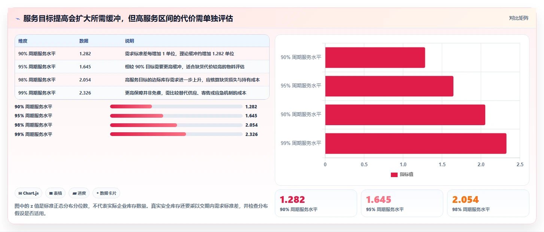Click the 95% progress bar
This screenshot has height=232, width=544.
(176, 116)
